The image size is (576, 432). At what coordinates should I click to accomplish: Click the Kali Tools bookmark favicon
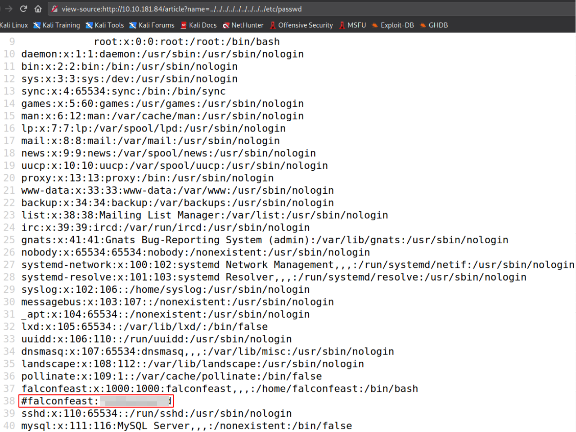click(89, 25)
